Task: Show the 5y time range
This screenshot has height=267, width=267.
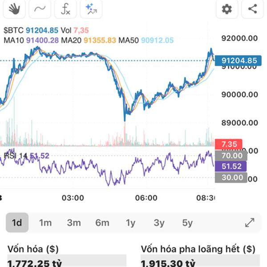Action: pyautogui.click(x=187, y=223)
